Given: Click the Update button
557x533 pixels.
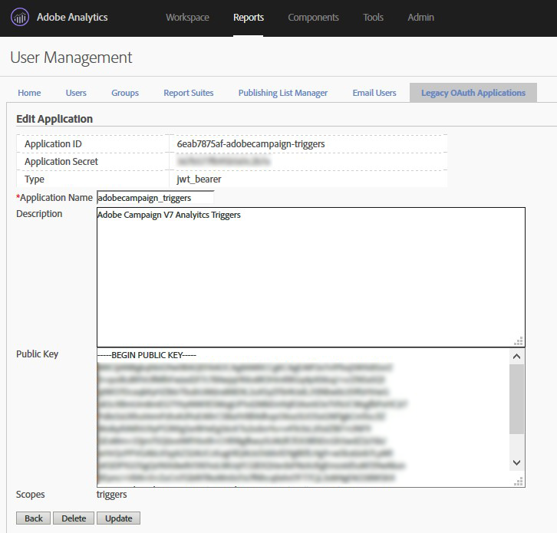Looking at the screenshot, I should click(x=118, y=518).
